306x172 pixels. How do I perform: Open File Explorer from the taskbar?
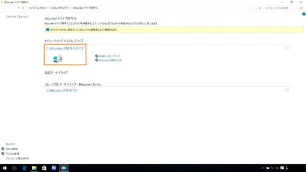[34, 168]
